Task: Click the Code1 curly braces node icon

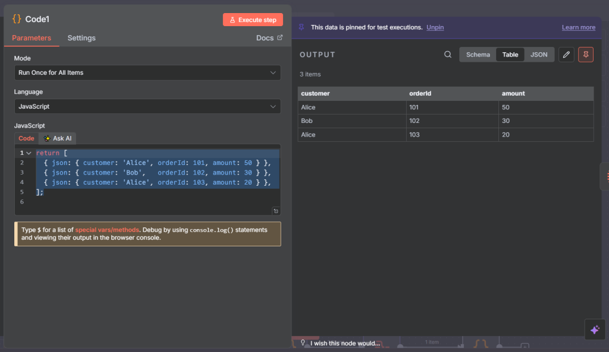Action: [x=17, y=19]
